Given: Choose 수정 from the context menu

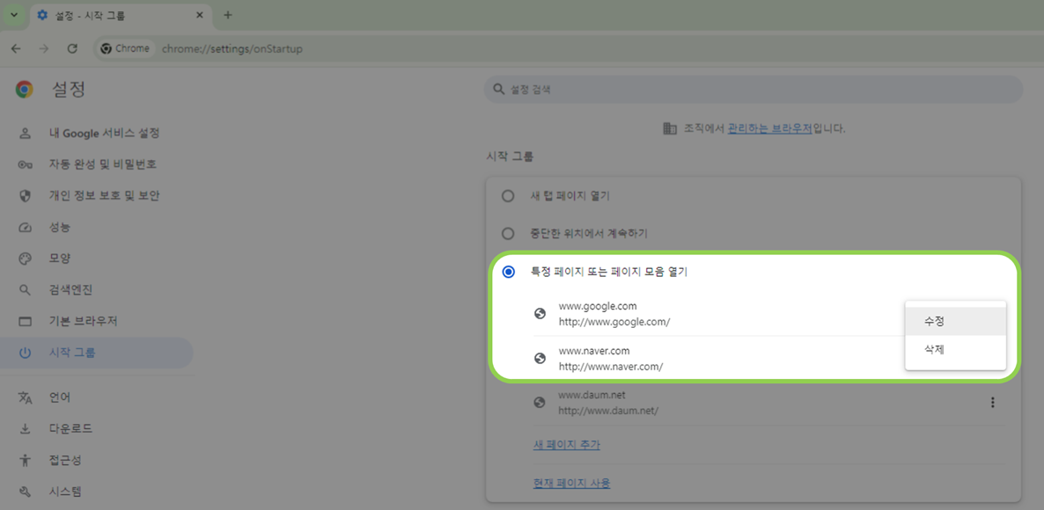Looking at the screenshot, I should tap(934, 321).
